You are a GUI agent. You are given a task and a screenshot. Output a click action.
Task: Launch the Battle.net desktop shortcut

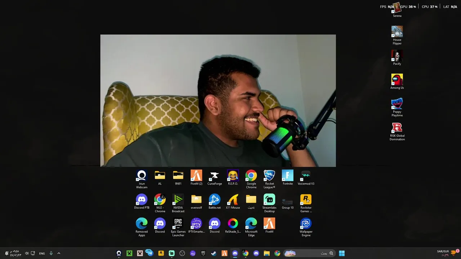click(215, 202)
